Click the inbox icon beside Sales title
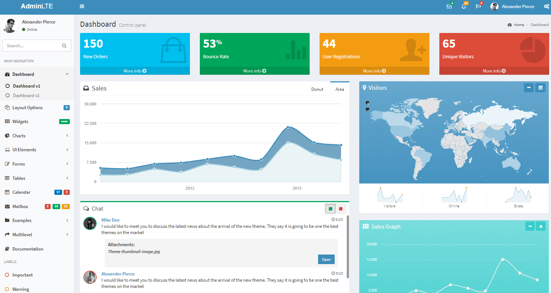This screenshot has width=551, height=293. click(x=86, y=88)
